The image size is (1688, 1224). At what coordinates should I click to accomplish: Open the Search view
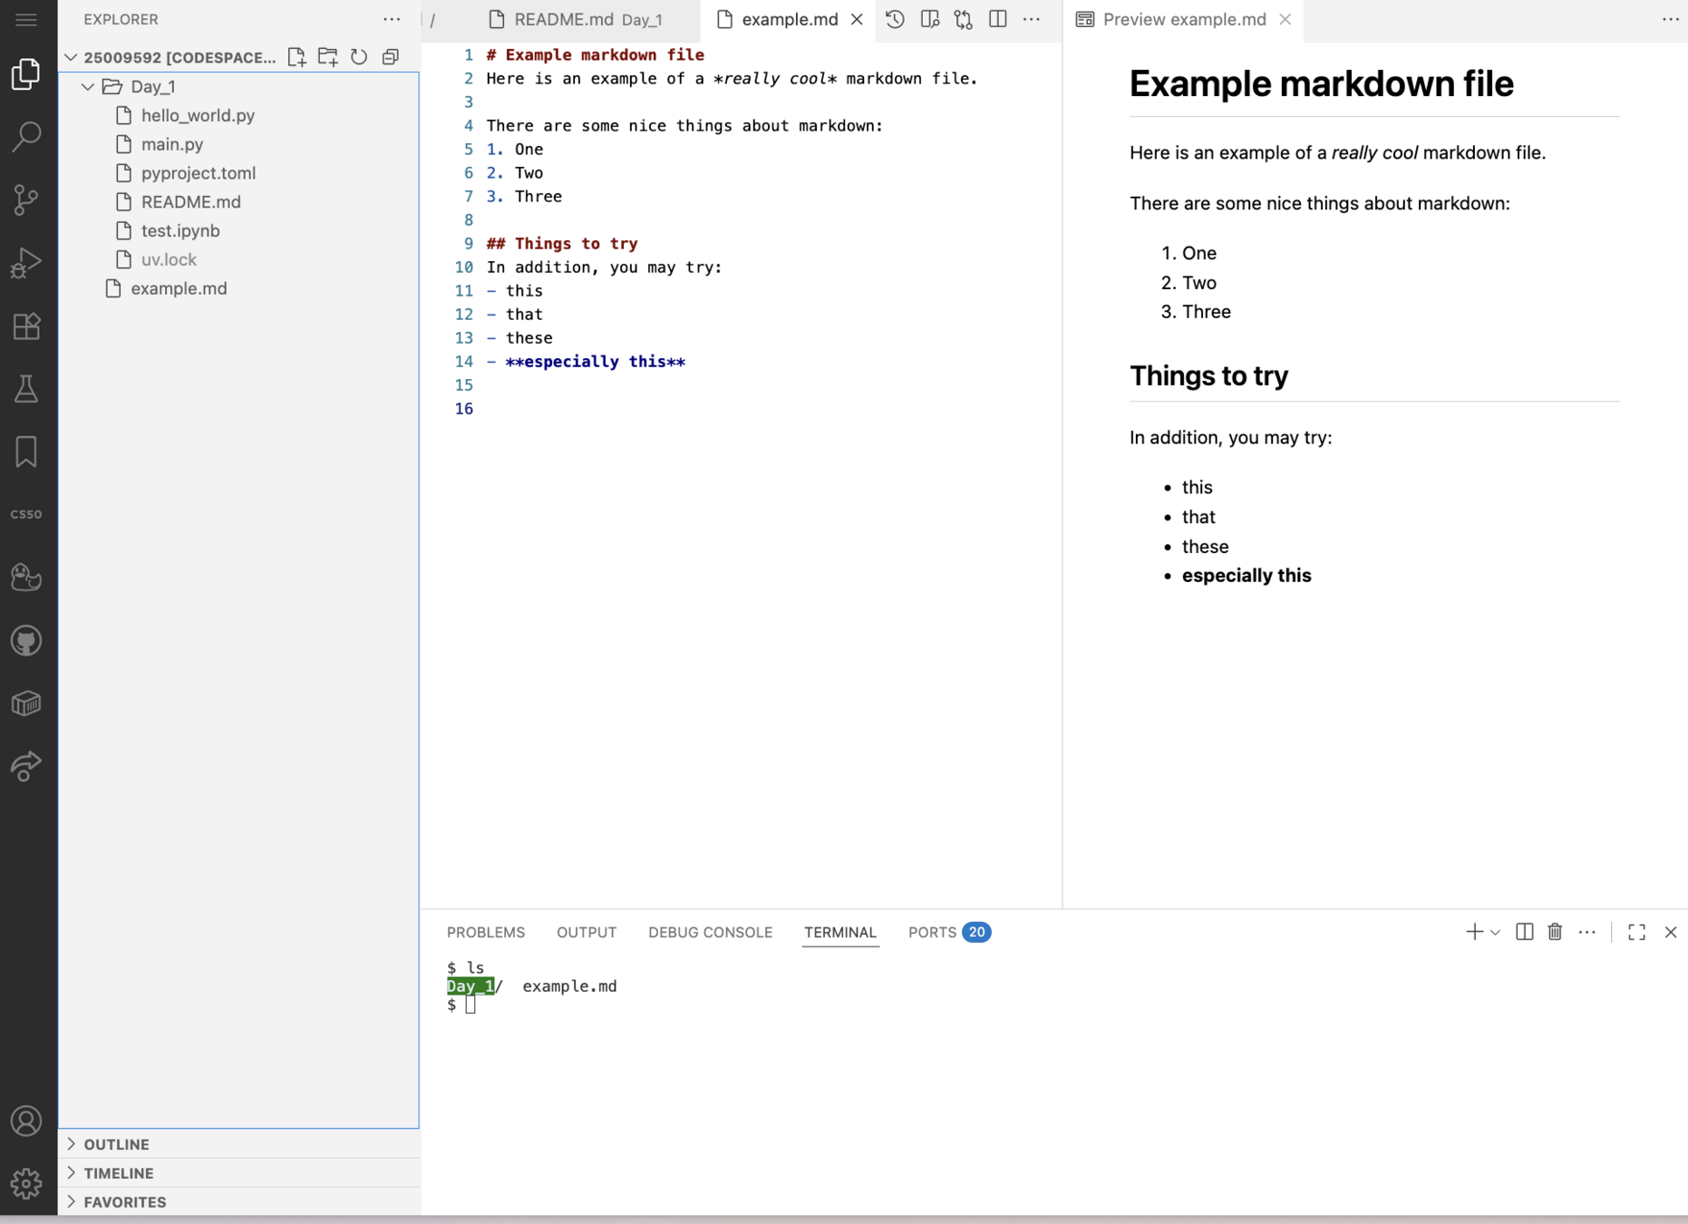coord(26,137)
